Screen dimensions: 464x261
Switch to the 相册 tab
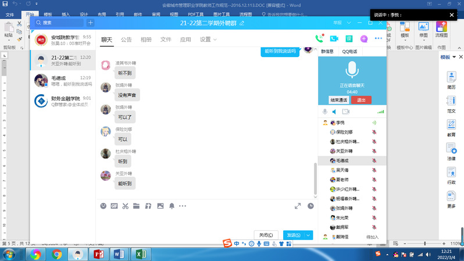coord(146,40)
